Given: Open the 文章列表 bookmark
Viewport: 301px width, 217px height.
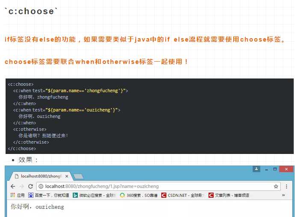Looking at the screenshot, I should [229, 195].
